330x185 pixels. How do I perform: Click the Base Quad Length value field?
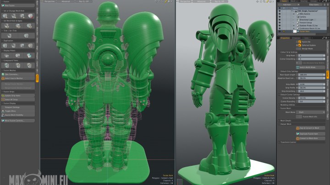[x=311, y=74]
